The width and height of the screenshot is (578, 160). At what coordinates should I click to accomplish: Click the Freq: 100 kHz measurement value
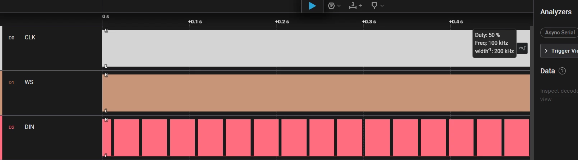click(491, 43)
